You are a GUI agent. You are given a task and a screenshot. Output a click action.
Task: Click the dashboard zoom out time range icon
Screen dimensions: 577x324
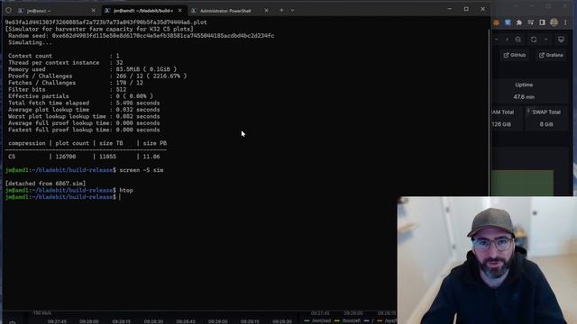(x=518, y=40)
